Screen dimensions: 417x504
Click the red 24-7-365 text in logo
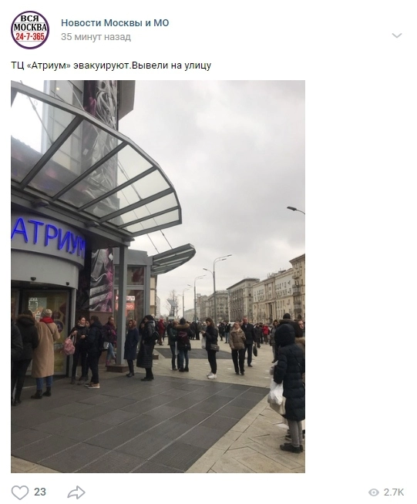click(30, 37)
